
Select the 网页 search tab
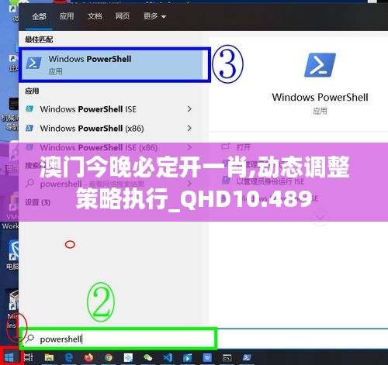click(123, 16)
